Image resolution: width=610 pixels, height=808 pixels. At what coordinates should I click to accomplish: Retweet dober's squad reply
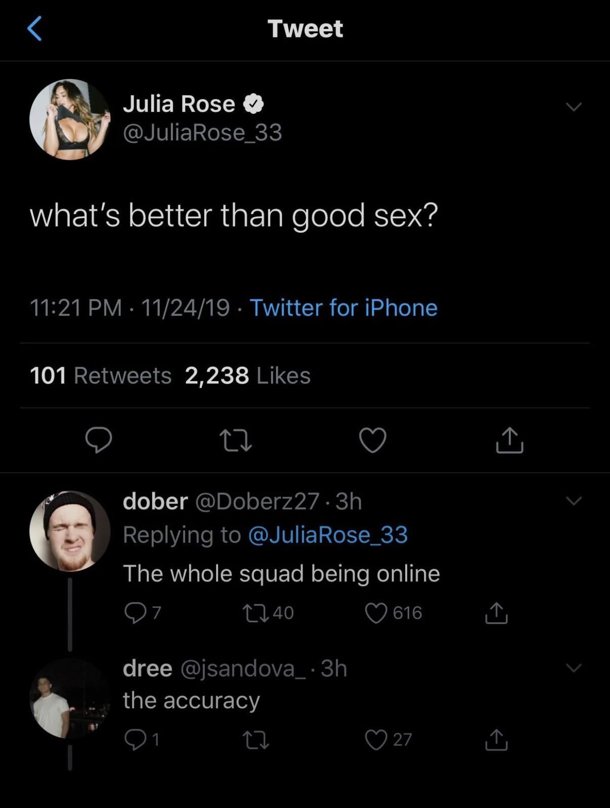coord(256,613)
